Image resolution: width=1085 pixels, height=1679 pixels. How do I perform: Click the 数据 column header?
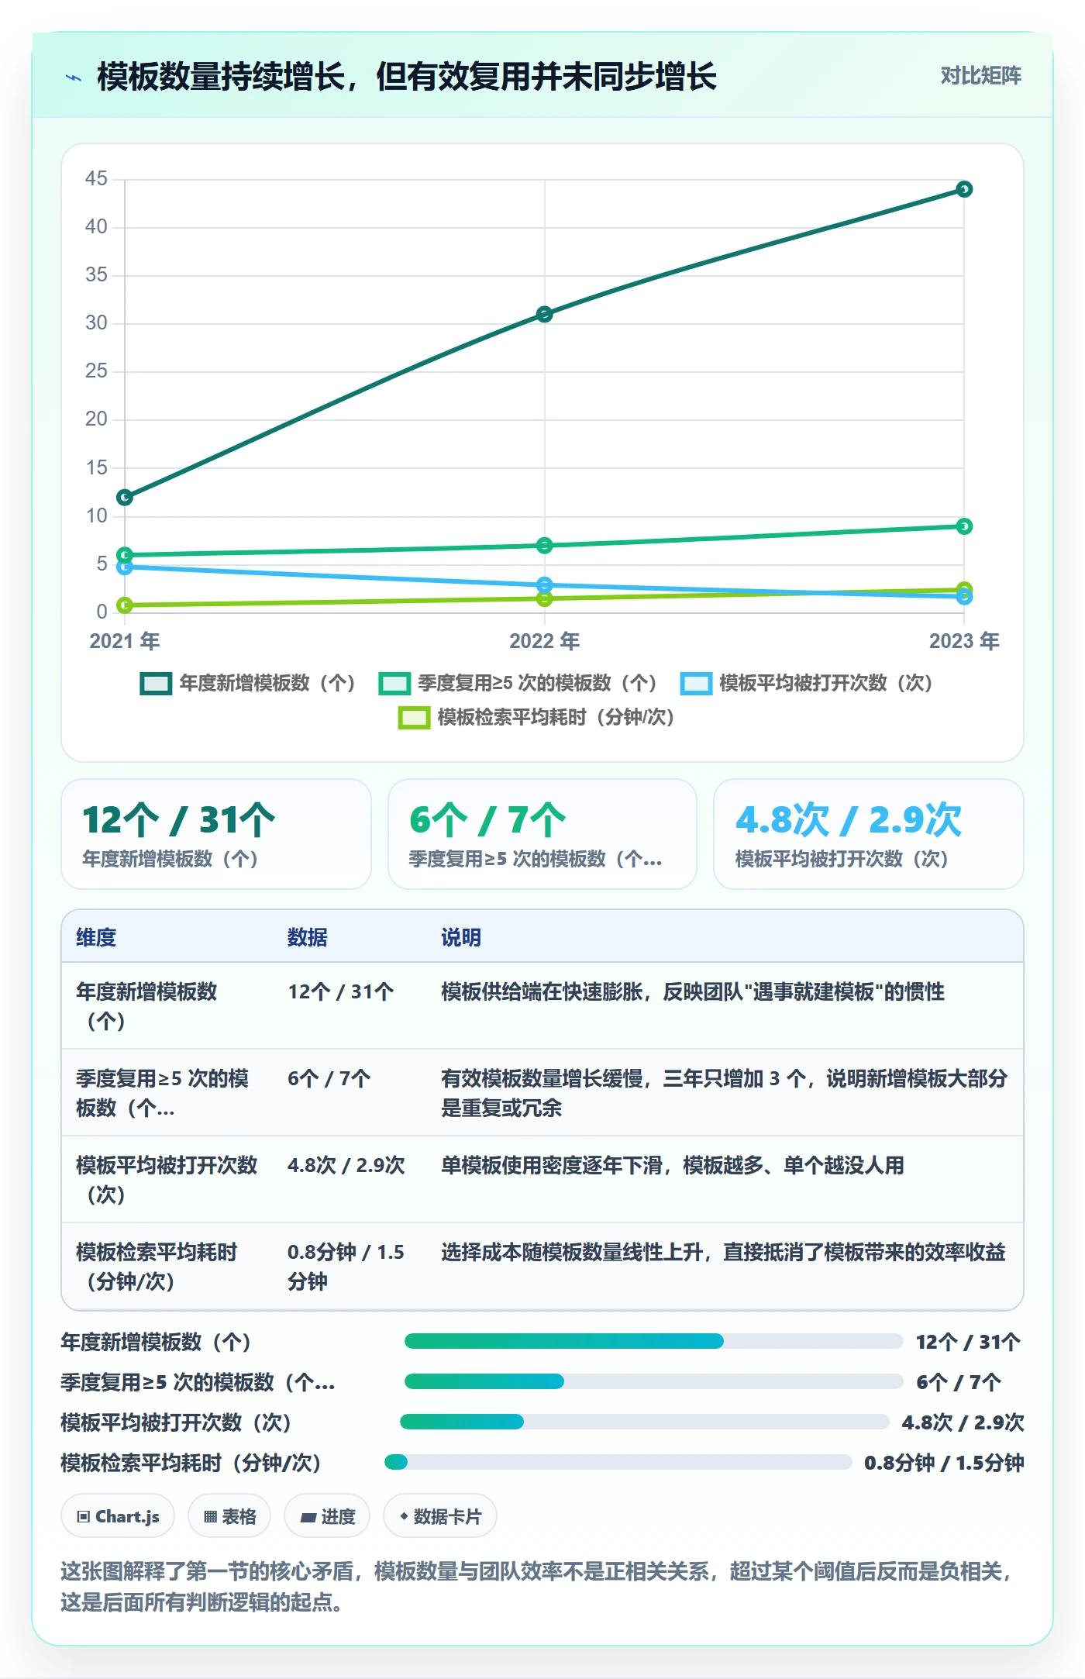pos(308,937)
